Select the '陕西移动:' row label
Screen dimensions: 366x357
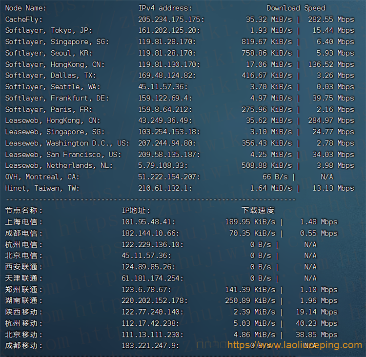coord(24,312)
